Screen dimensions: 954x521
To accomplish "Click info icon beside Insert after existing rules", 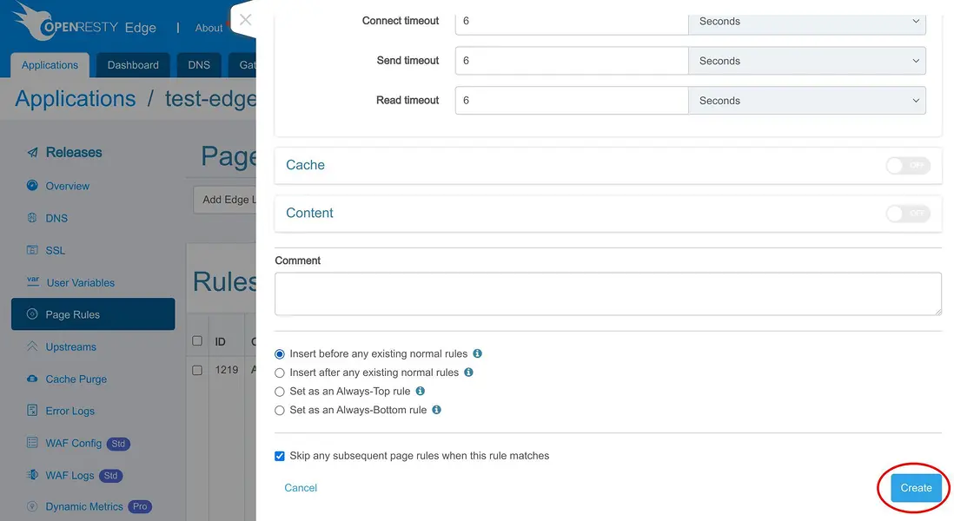I will [x=469, y=373].
